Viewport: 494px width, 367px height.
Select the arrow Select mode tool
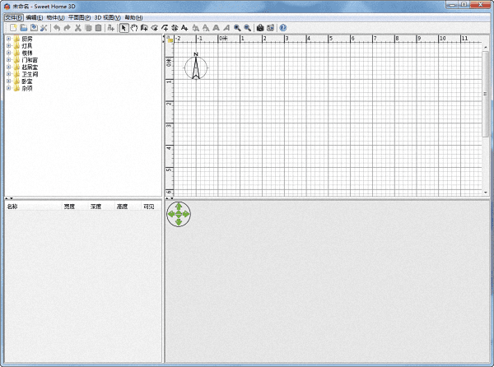[123, 27]
